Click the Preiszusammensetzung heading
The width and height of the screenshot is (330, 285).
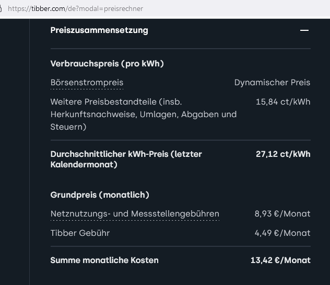[x=99, y=30]
